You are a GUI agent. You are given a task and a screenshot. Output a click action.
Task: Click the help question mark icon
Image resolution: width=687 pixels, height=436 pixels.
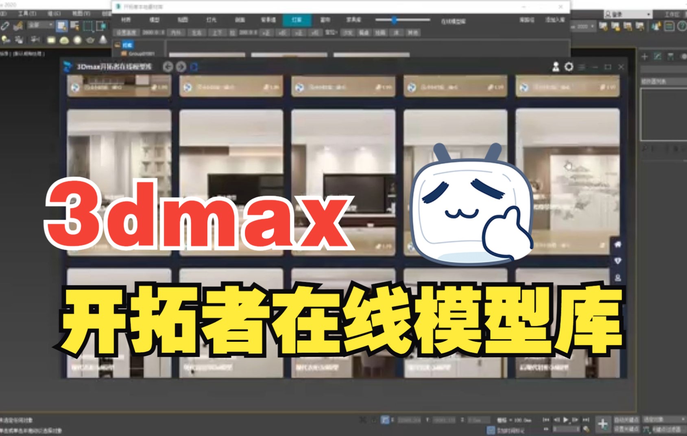pos(682,27)
